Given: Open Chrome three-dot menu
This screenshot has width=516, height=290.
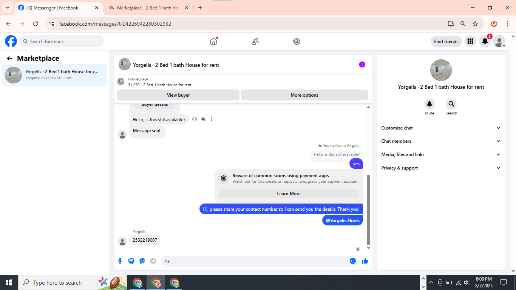Looking at the screenshot, I should [508, 24].
